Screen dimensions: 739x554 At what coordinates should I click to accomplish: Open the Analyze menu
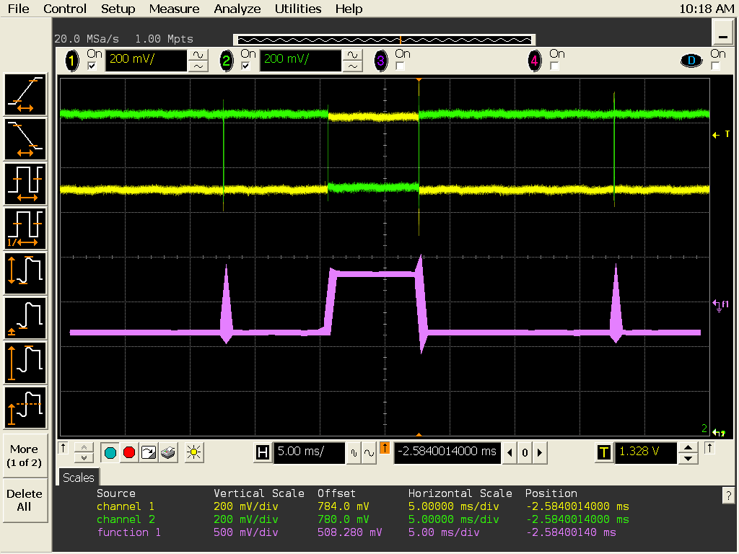click(237, 9)
